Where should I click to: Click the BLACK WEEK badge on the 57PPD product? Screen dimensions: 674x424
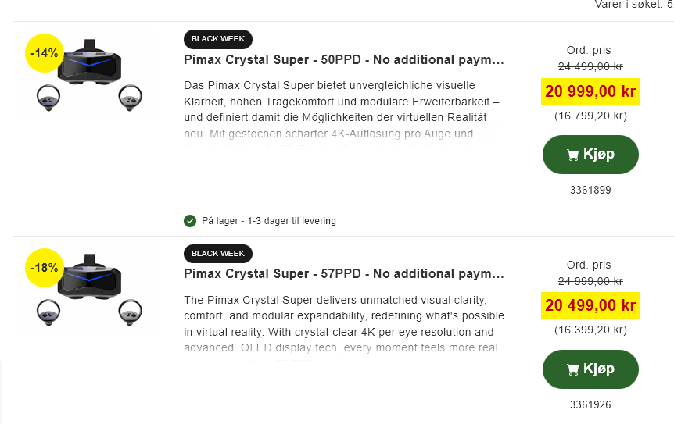[218, 253]
